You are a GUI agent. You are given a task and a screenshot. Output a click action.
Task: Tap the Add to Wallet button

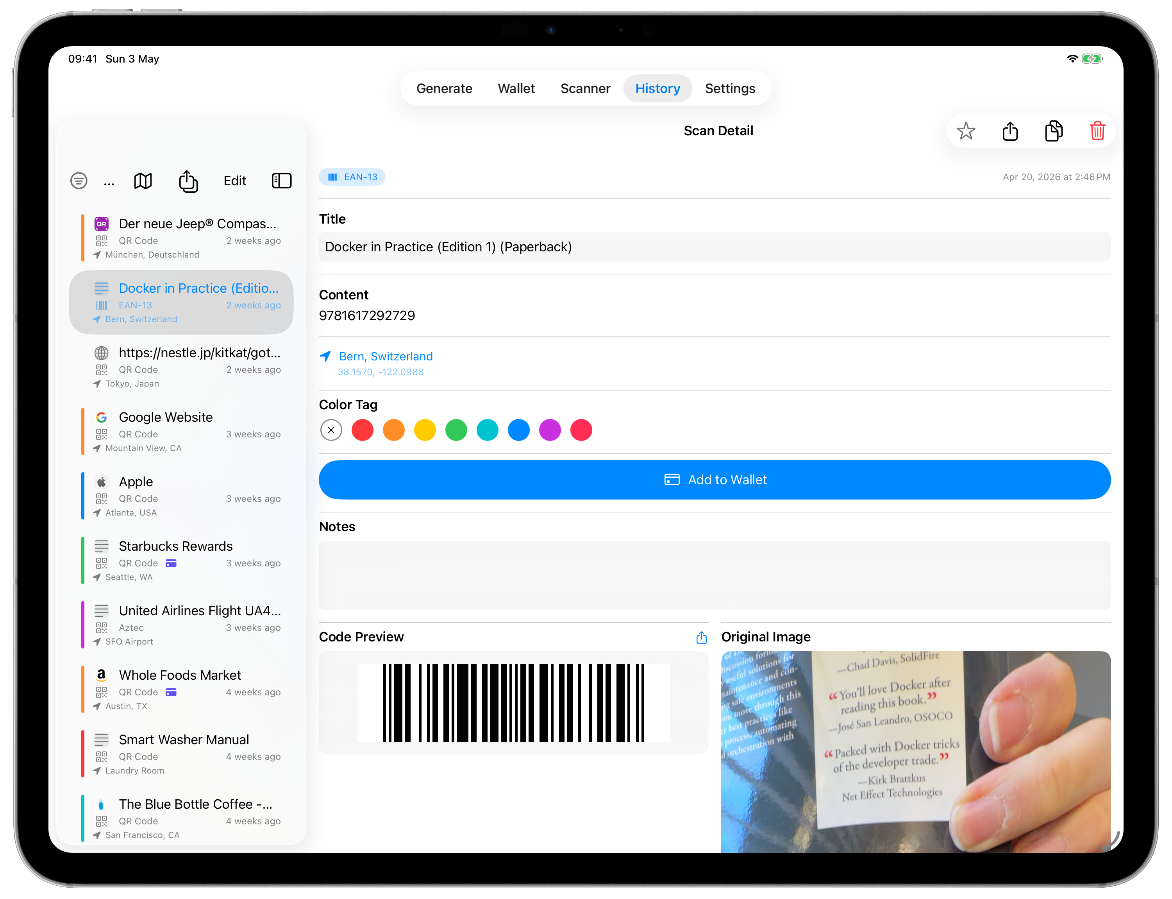pos(715,480)
